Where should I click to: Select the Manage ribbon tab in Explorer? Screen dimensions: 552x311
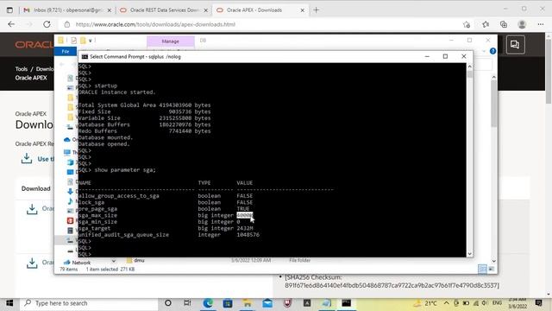(x=171, y=41)
